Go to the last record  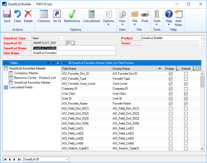19,159
